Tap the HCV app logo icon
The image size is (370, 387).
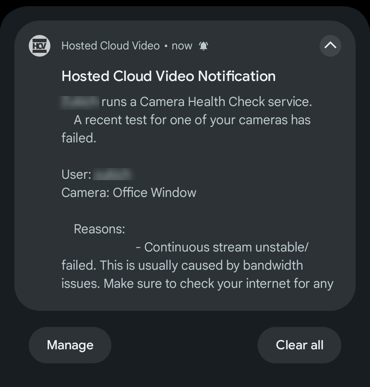click(x=39, y=46)
